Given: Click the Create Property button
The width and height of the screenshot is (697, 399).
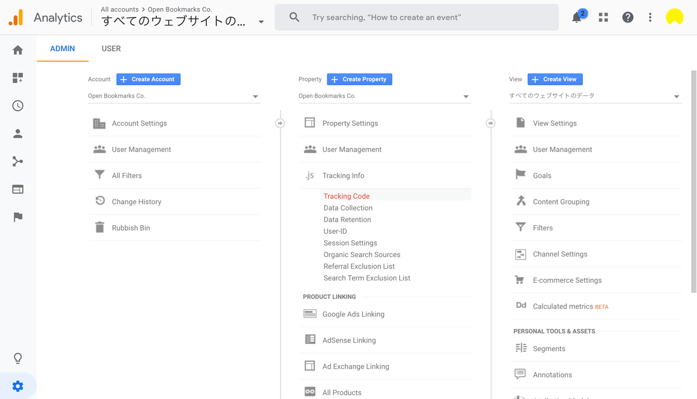Looking at the screenshot, I should [x=359, y=79].
